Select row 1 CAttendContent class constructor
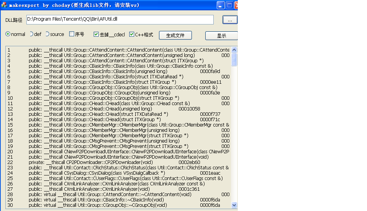Image resolution: width=367 pixels, height=211 pixels. 118,50
